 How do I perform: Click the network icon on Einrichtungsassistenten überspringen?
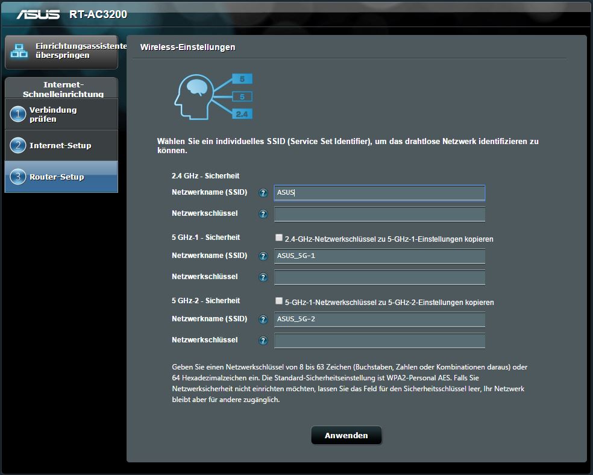(19, 51)
